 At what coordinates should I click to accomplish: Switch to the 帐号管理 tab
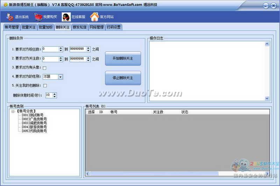point(12,27)
